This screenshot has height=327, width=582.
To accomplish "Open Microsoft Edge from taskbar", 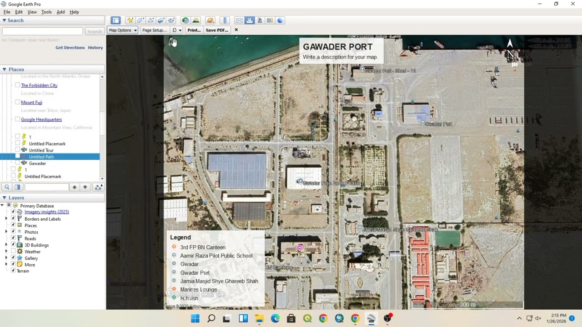I will point(275,318).
